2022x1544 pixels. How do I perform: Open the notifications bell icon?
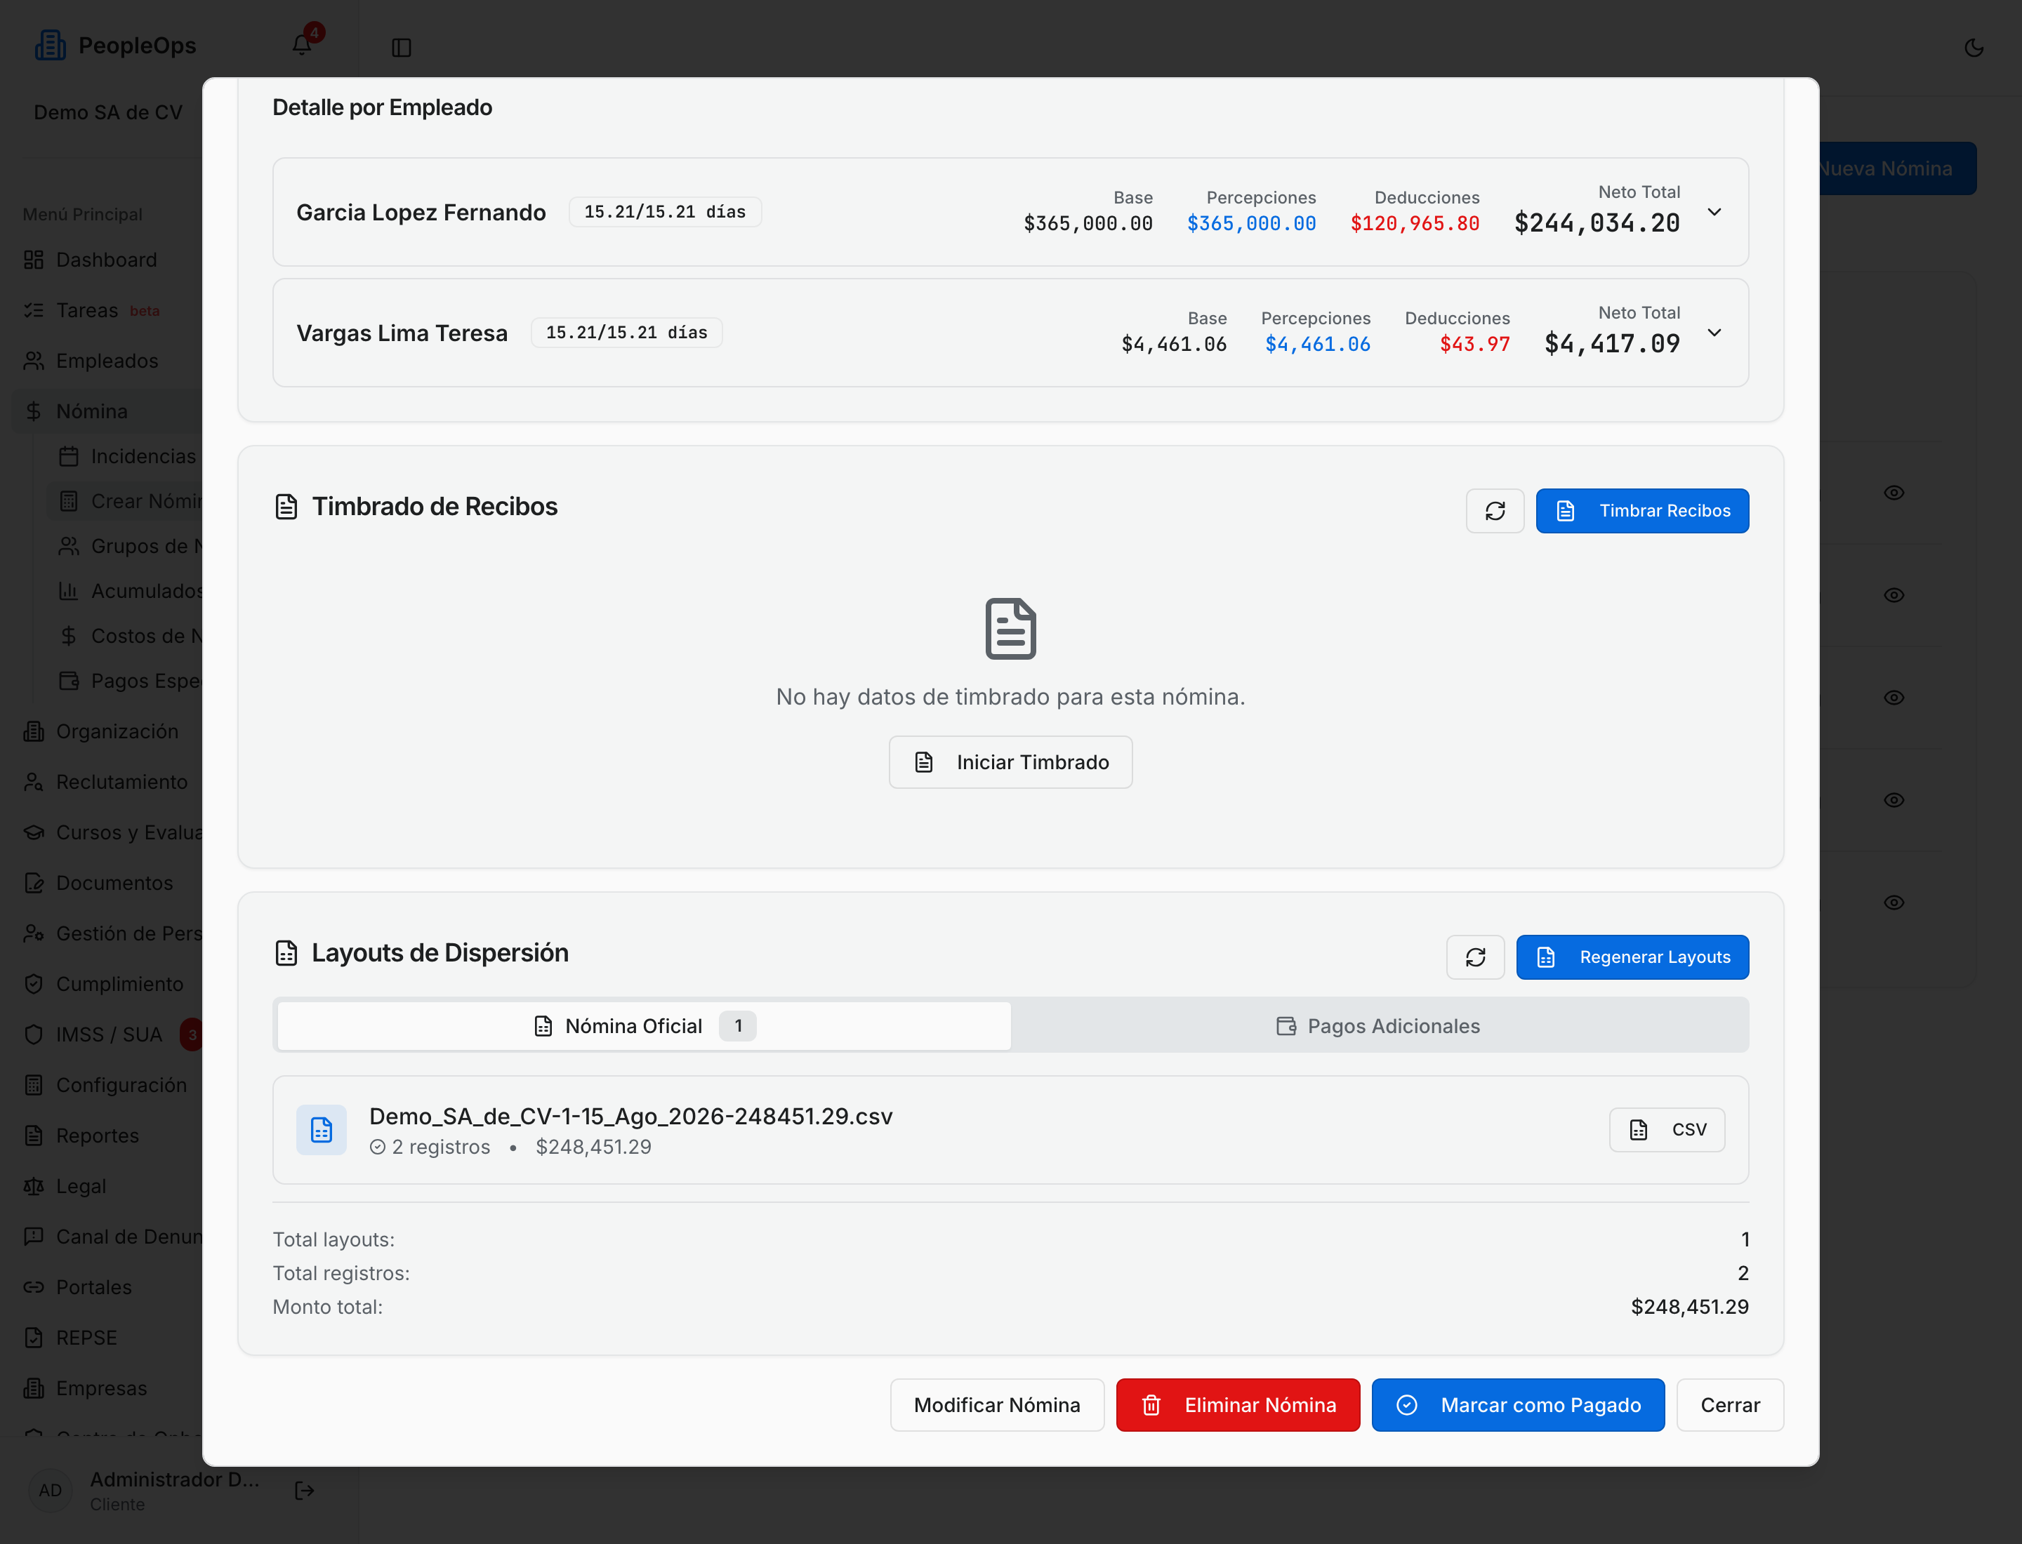pos(302,45)
